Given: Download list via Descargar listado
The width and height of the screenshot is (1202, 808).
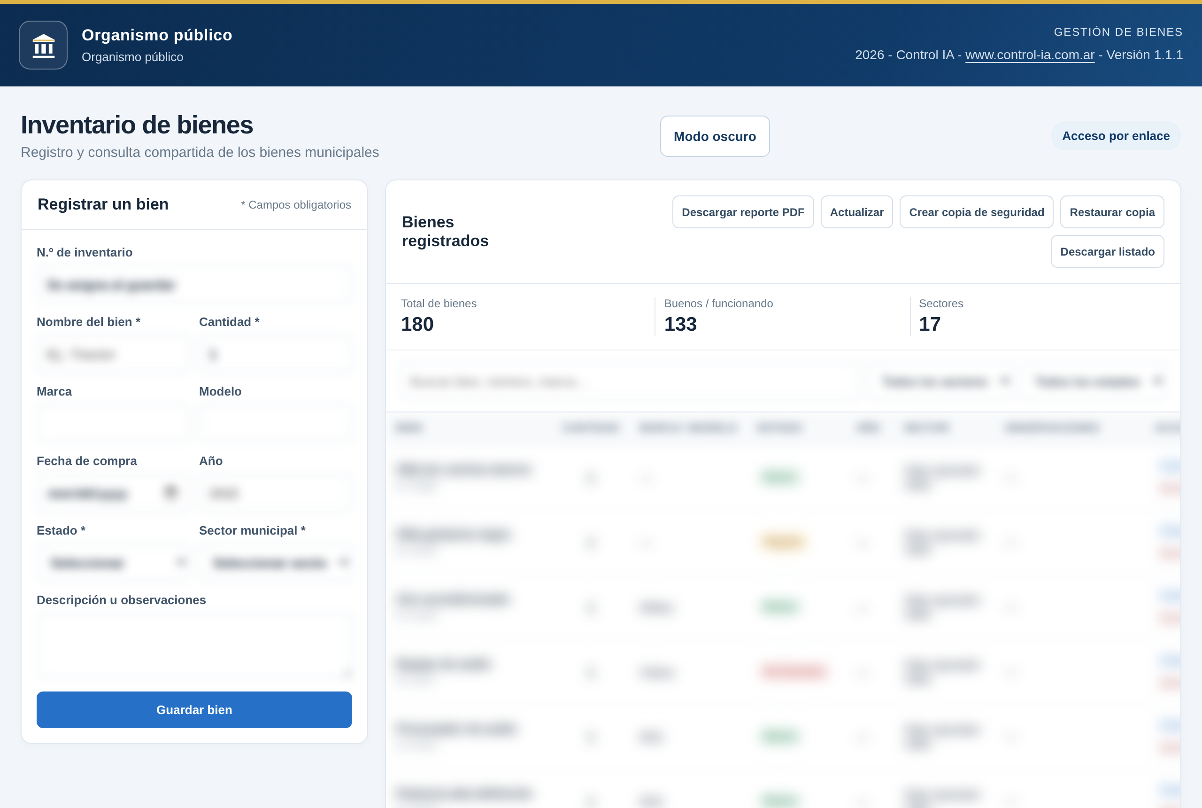Looking at the screenshot, I should 1107,251.
